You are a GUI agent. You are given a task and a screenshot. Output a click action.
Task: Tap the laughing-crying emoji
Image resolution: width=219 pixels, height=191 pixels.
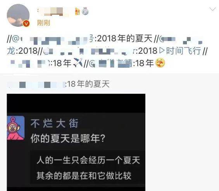[x=160, y=63]
